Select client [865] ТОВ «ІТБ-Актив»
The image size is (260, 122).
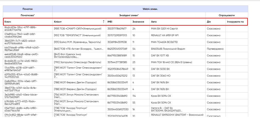point(79,49)
